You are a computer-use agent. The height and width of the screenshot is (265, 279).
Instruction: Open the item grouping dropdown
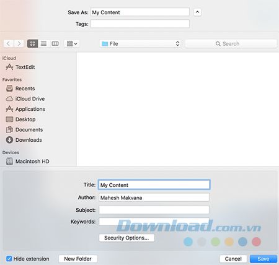click(72, 43)
